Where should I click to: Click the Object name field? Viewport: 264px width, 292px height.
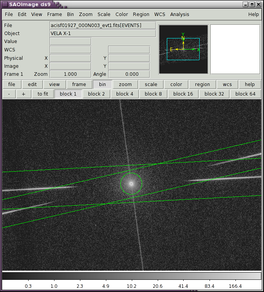(102, 33)
